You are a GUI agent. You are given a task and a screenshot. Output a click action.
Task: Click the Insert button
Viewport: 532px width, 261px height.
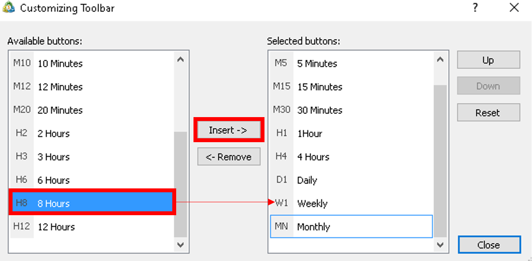(229, 129)
